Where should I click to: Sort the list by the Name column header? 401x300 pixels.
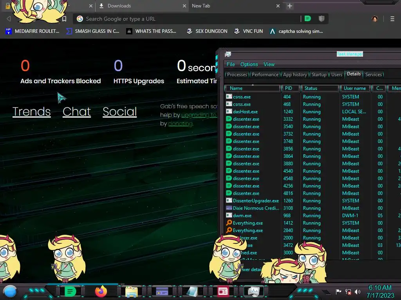click(253, 88)
